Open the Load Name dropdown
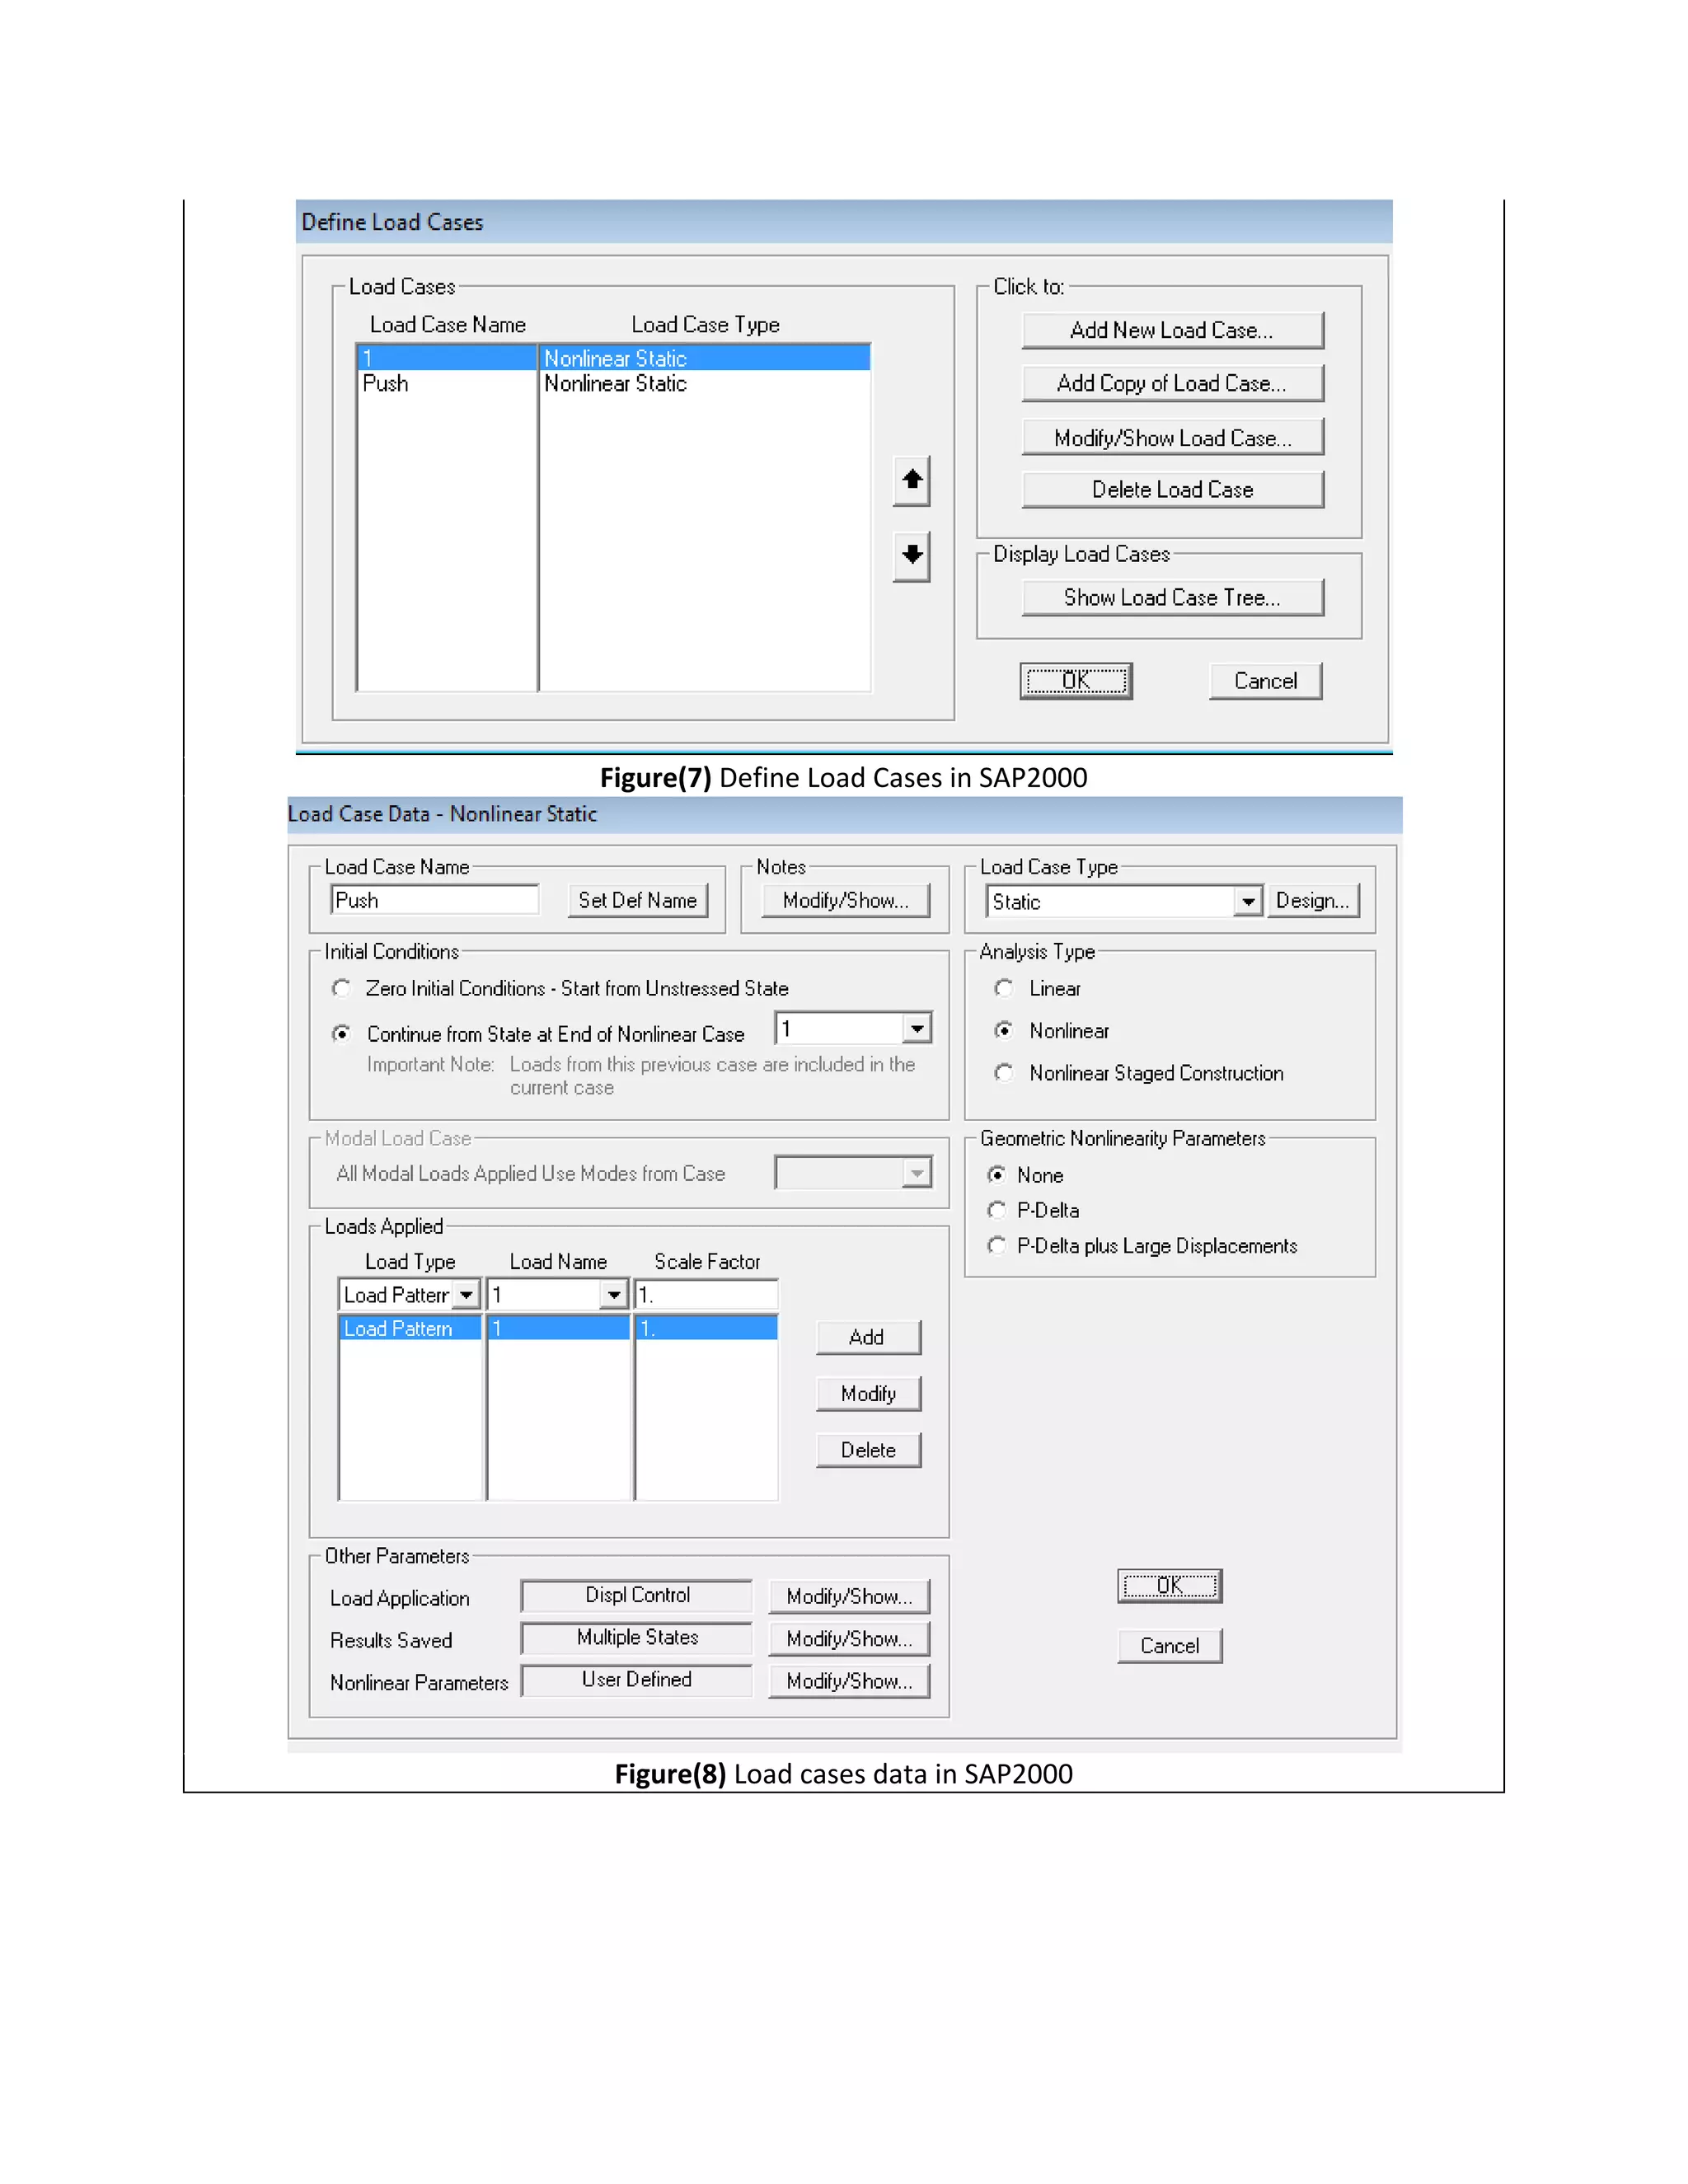The image size is (1688, 2184). (614, 1295)
